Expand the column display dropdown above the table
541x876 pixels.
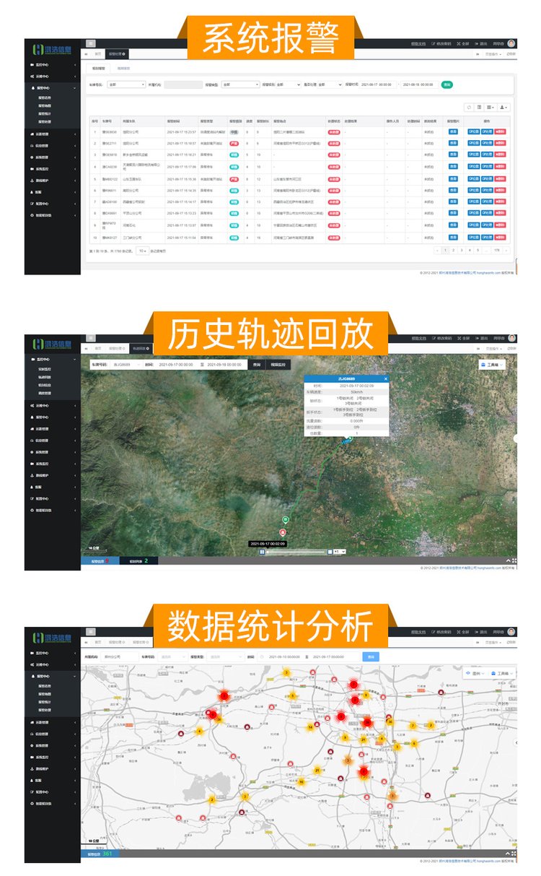pyautogui.click(x=491, y=107)
